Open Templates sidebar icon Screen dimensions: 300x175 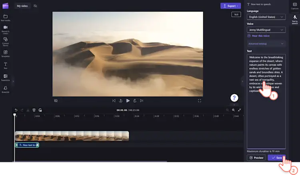5,54
